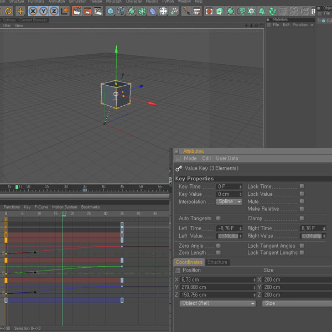The width and height of the screenshot is (332, 332).
Task: Click the render active view clapperboard icon
Action: (x=76, y=11)
